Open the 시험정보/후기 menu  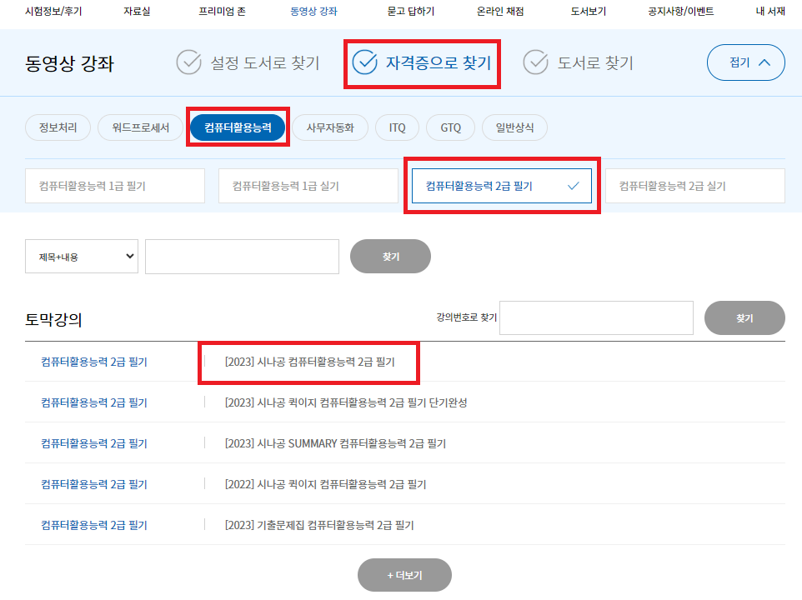53,11
